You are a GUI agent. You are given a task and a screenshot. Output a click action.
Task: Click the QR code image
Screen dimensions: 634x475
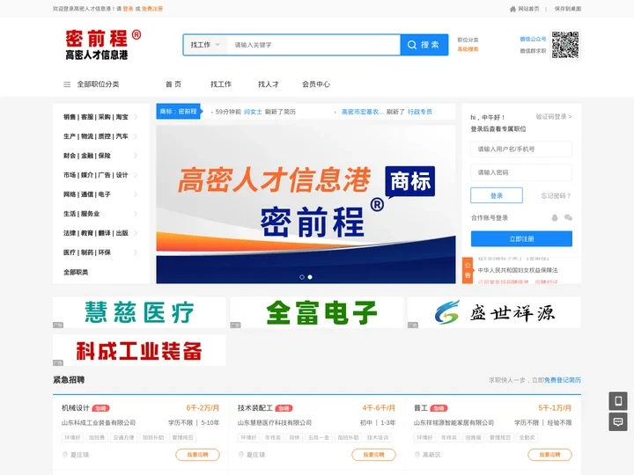pos(565,45)
